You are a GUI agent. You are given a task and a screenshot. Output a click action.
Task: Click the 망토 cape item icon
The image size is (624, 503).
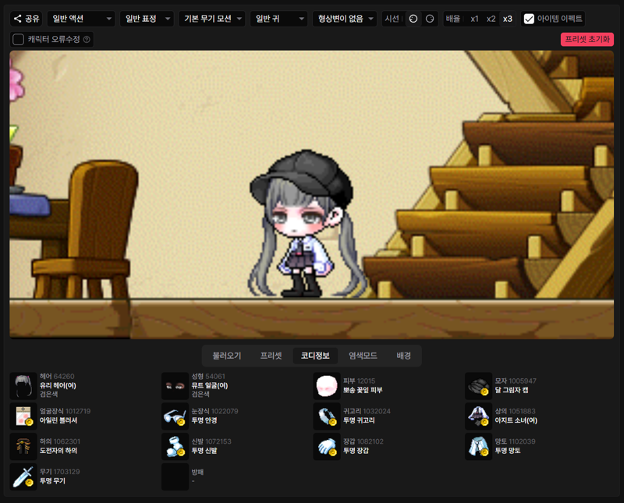click(x=478, y=446)
